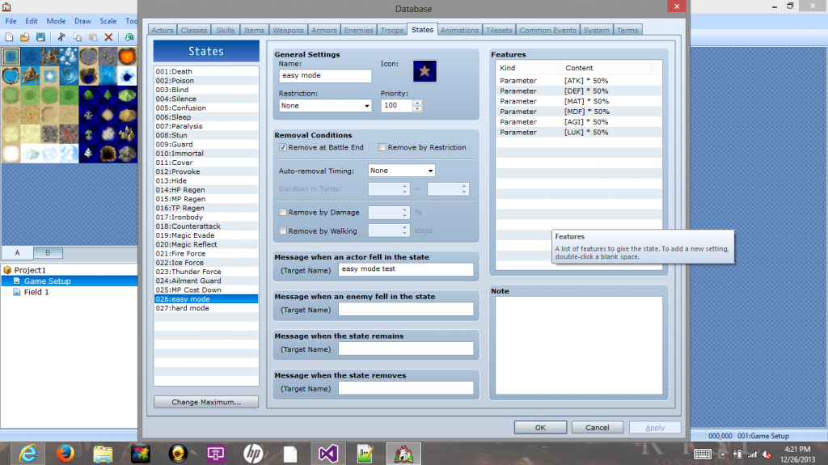Image resolution: width=828 pixels, height=465 pixels.
Task: Click the star state icon preview
Action: pos(425,72)
